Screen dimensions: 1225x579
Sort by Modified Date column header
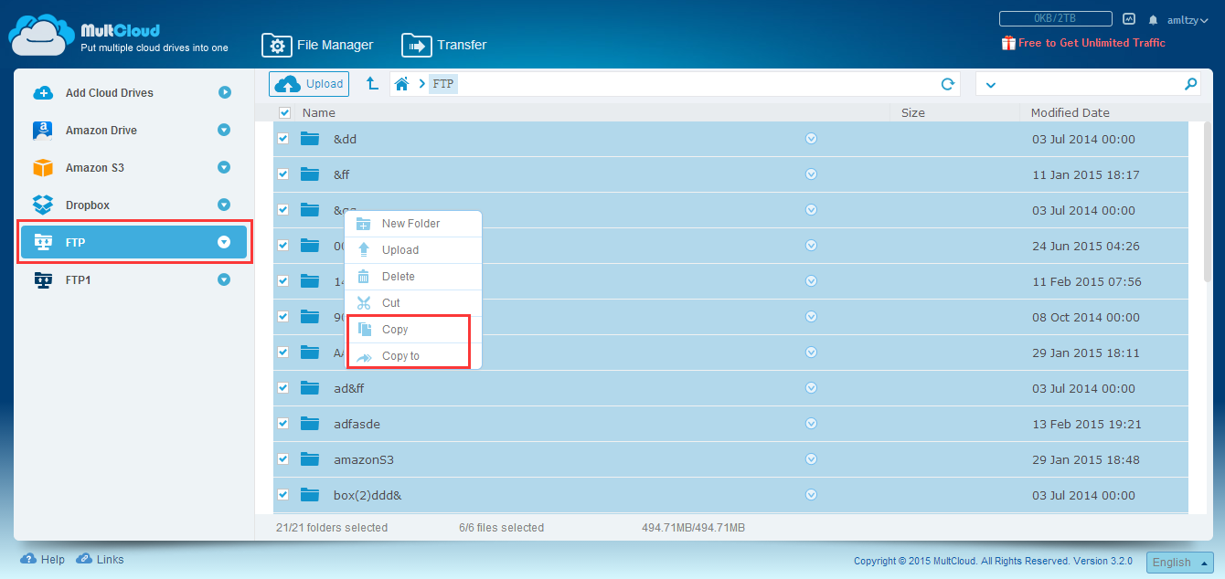click(1070, 113)
